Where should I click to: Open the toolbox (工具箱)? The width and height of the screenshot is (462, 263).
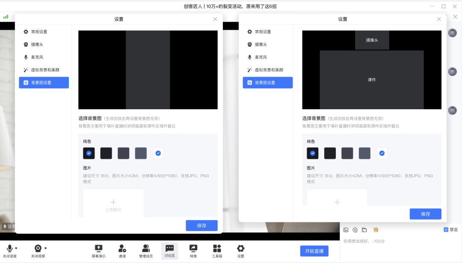coord(217,248)
